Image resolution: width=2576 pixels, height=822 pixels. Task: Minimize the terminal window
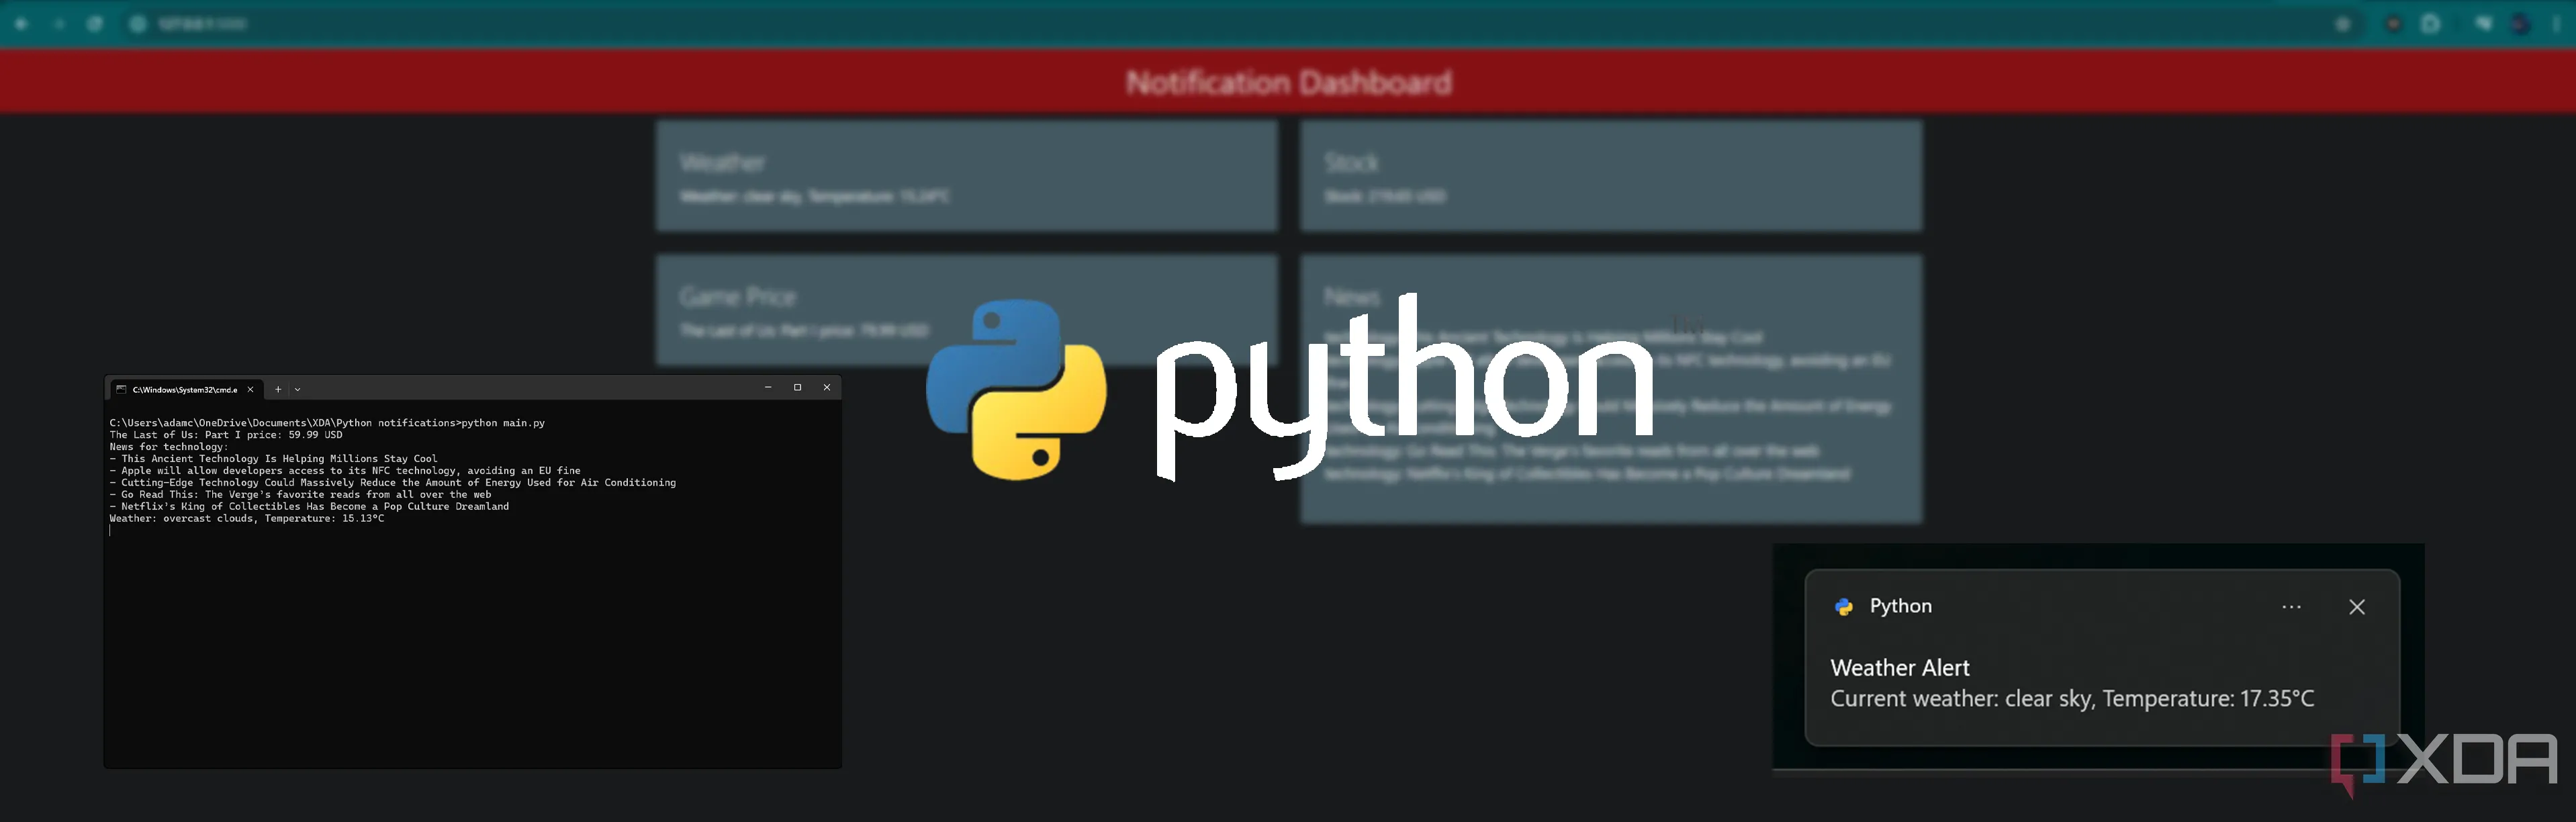[768, 388]
